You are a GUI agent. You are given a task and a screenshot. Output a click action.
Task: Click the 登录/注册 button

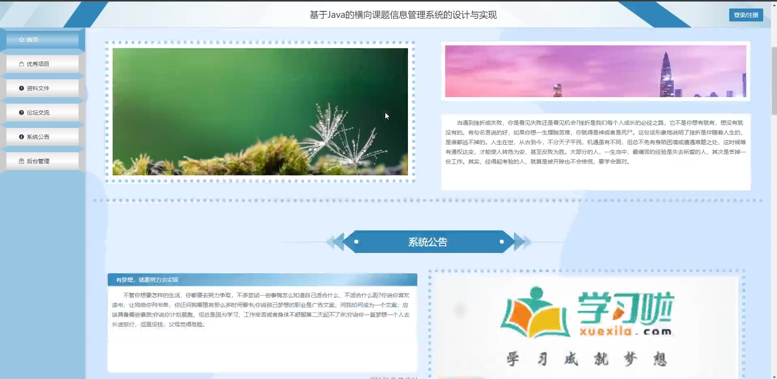(746, 15)
